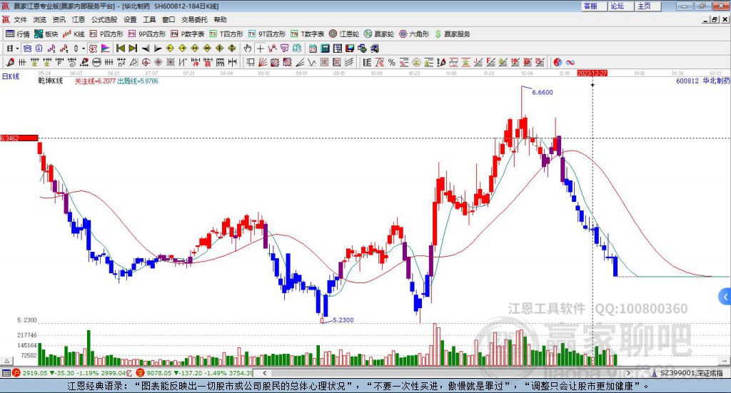The image size is (731, 393).
Task: Open the 工具 menu
Action: (149, 19)
